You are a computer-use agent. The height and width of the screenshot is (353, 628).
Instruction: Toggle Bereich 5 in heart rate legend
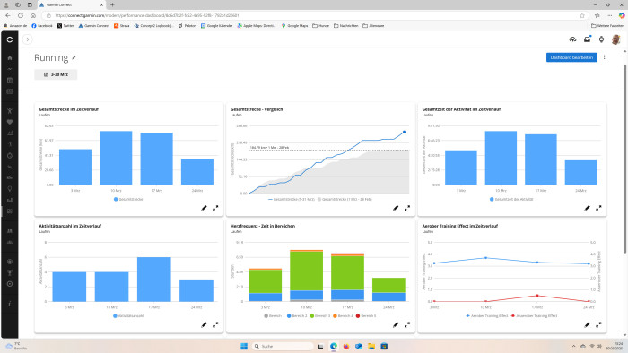(366, 316)
